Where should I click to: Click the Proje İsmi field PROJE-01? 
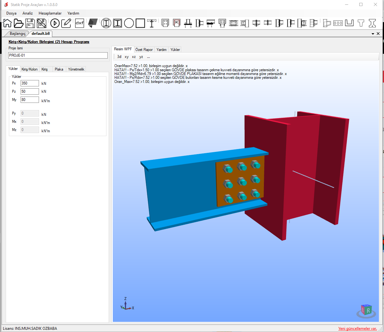[x=58, y=55]
